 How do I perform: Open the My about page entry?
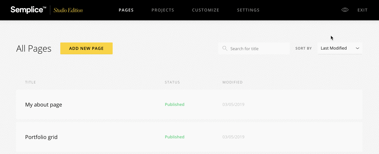(44, 105)
